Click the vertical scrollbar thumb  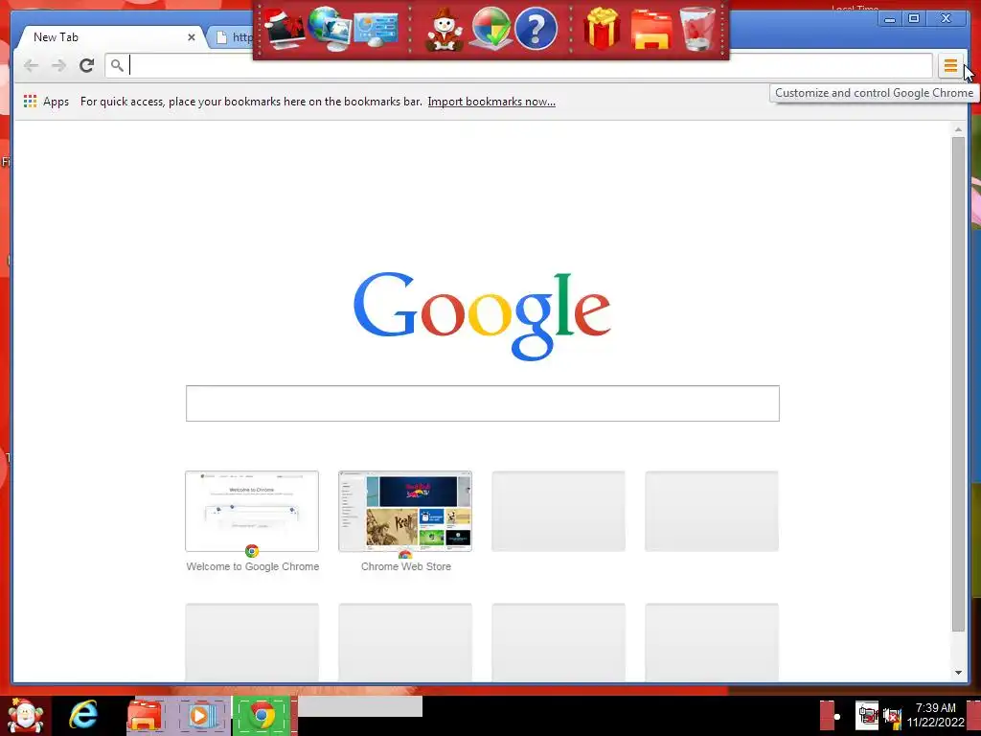pos(958,384)
